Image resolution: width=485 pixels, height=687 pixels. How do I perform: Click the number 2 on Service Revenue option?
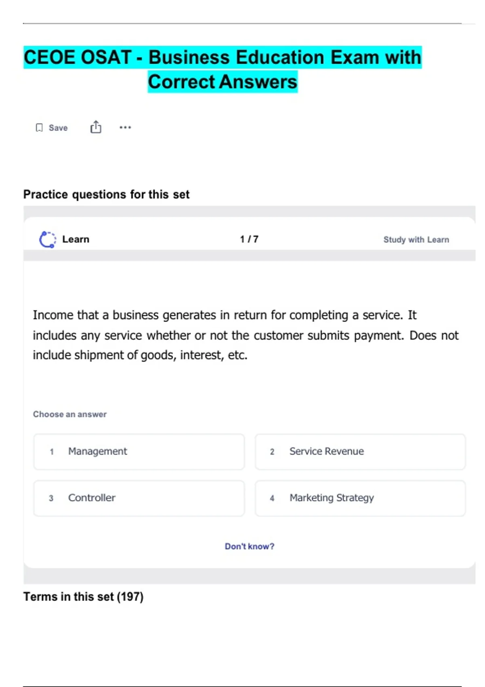pos(272,452)
